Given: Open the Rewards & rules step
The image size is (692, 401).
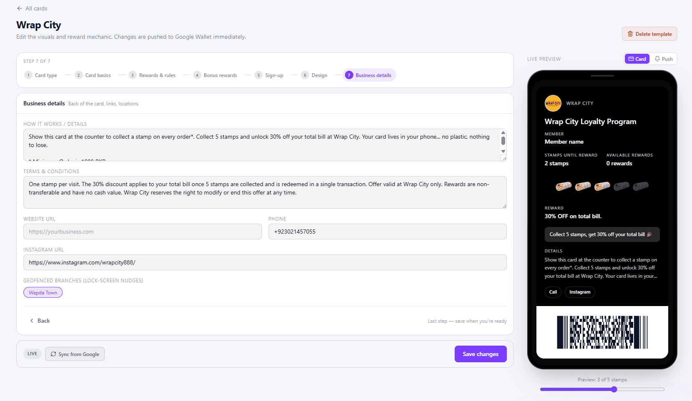Looking at the screenshot, I should (152, 75).
